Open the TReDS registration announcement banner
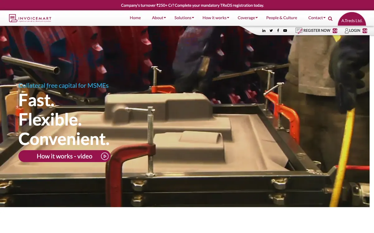Screen dimensions: 374x233 coord(192,5)
